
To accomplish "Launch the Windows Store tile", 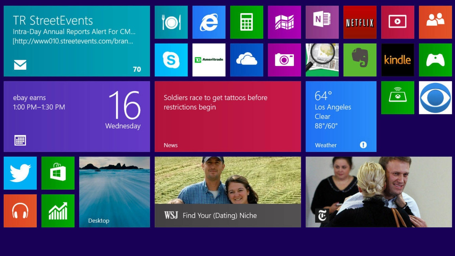I will pyautogui.click(x=58, y=173).
